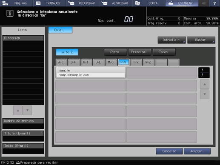Open the Introd.dir. address entry
Screen dimensions: 220x165
coord(171,40)
